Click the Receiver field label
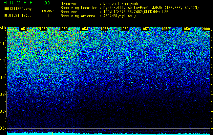The image size is (213, 135). [69, 12]
